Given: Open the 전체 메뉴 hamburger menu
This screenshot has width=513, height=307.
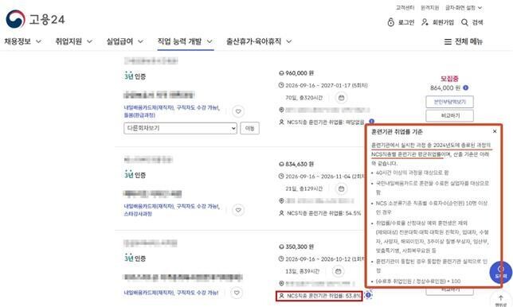Looking at the screenshot, I should point(464,41).
